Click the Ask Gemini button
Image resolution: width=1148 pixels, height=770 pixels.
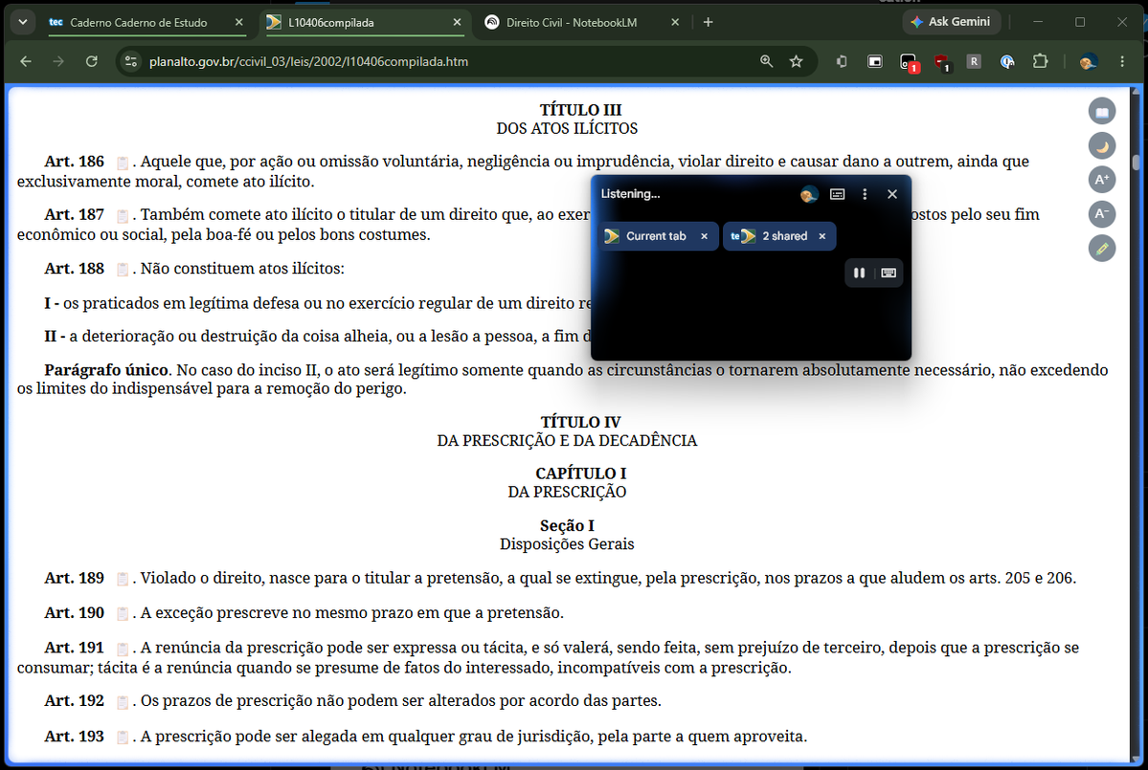coord(951,22)
